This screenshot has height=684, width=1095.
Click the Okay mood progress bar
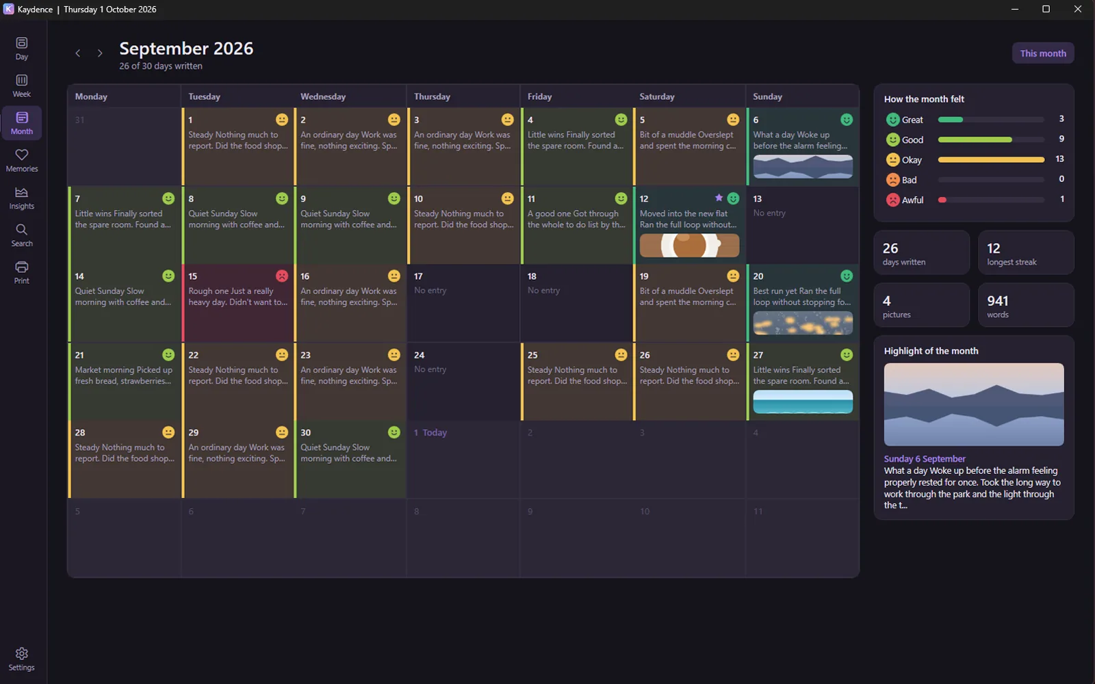tap(991, 159)
